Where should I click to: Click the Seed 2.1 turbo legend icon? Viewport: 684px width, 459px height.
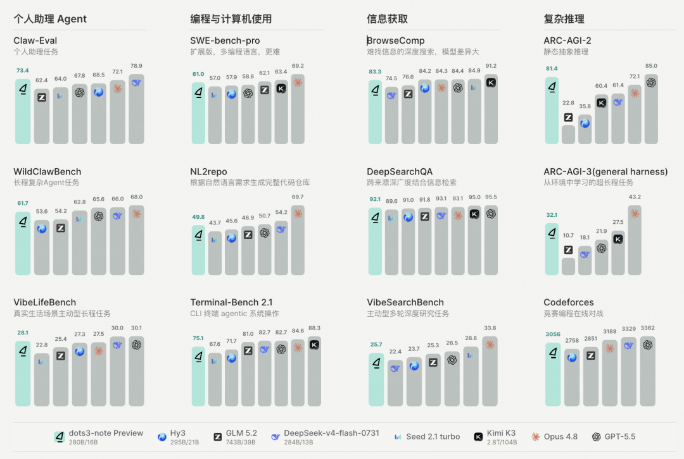[398, 437]
